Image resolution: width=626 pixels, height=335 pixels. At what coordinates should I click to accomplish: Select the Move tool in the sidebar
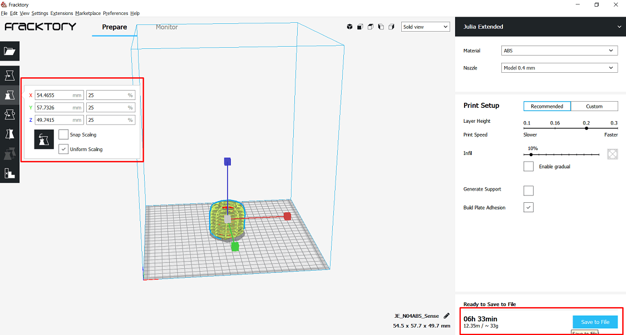(x=9, y=76)
